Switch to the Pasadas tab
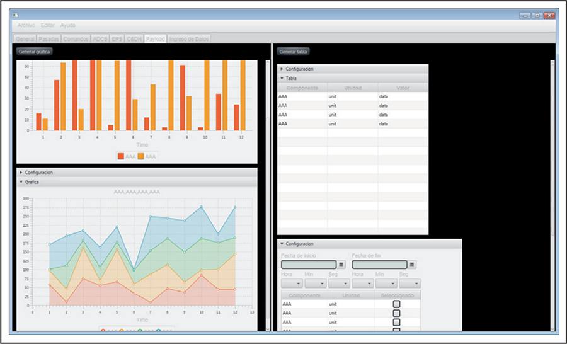The height and width of the screenshot is (344, 567). [x=49, y=38]
